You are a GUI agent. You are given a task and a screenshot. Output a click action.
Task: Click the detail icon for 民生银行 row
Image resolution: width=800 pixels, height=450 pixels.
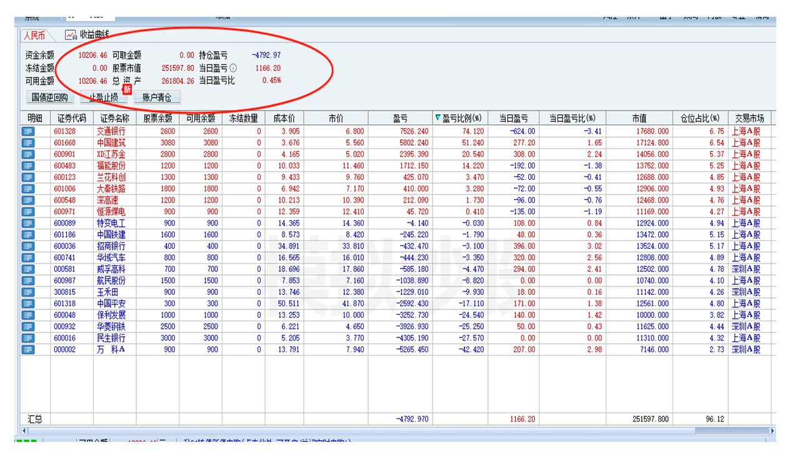28,338
